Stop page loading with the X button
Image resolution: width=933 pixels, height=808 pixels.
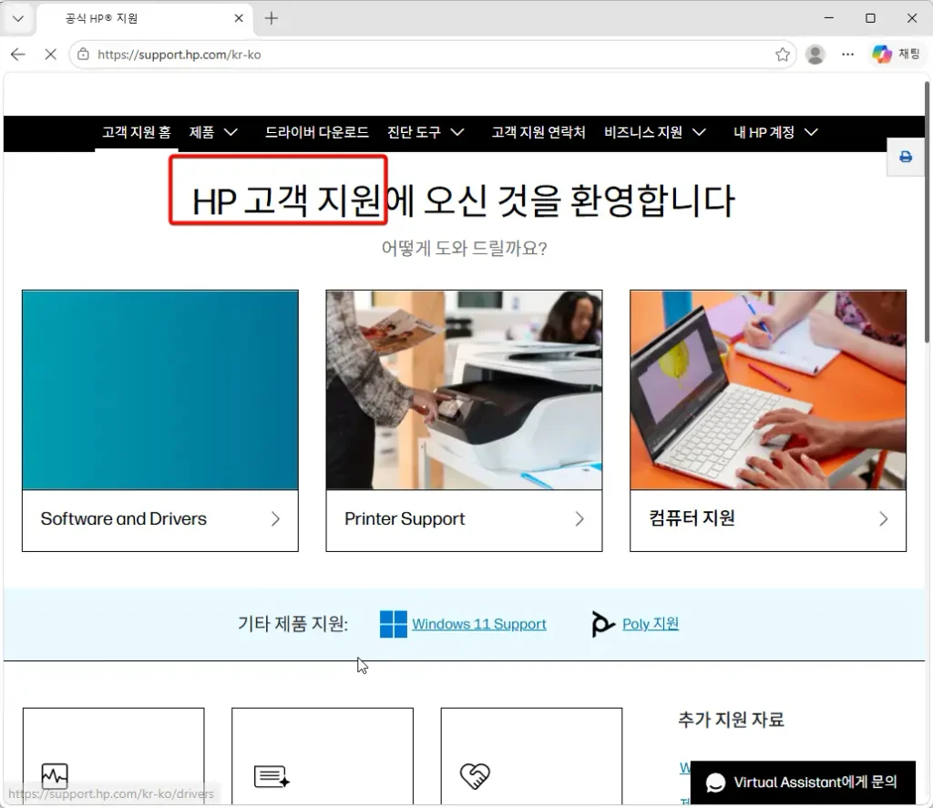pos(51,54)
